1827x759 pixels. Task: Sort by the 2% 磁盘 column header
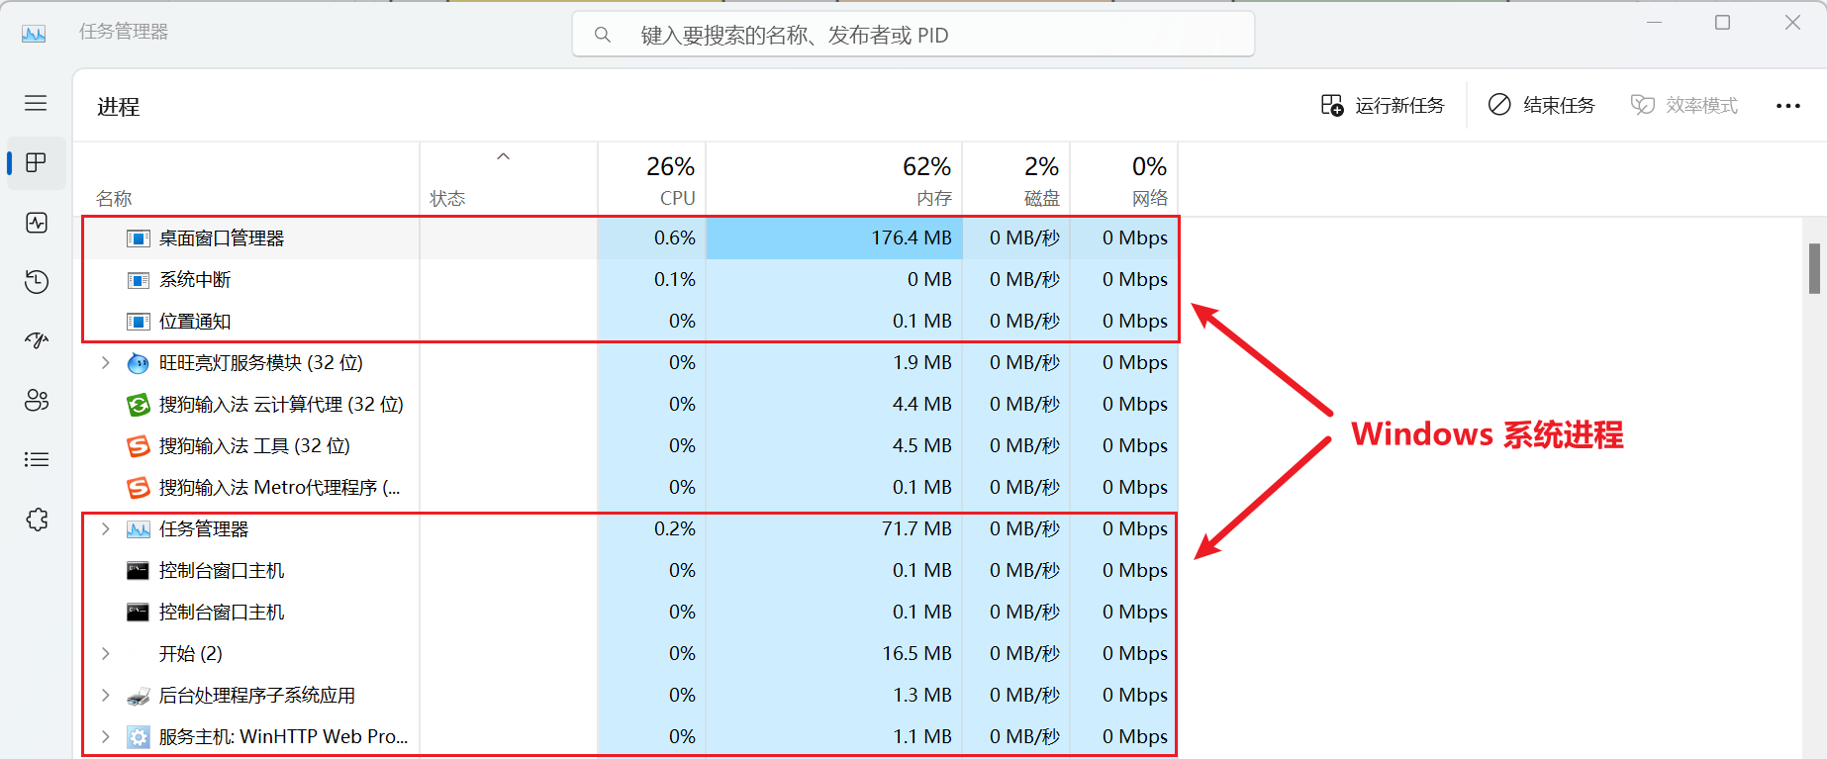[x=1015, y=179]
